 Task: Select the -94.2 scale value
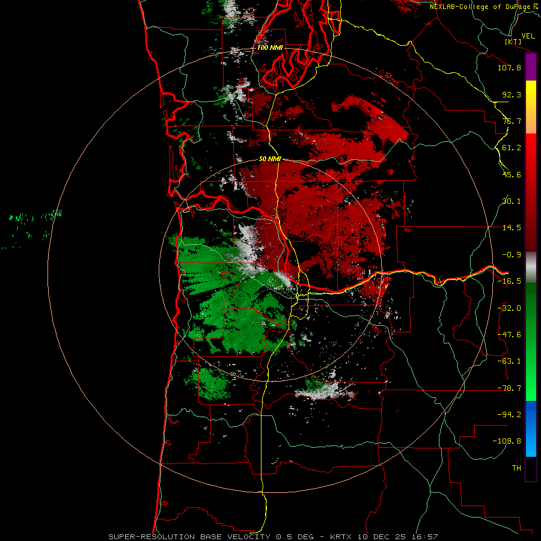tap(509, 415)
